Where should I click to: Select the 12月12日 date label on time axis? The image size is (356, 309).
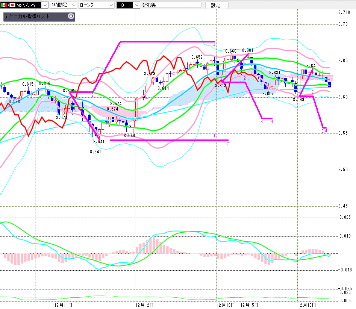[x=144, y=305]
